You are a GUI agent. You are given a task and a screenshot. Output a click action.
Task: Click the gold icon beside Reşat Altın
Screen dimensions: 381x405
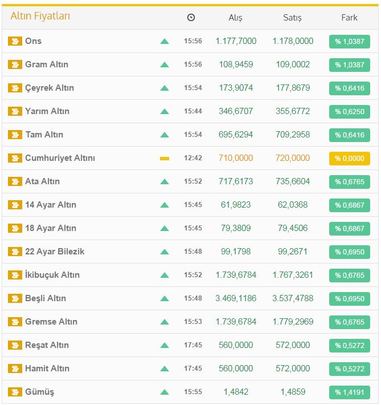[x=15, y=345]
